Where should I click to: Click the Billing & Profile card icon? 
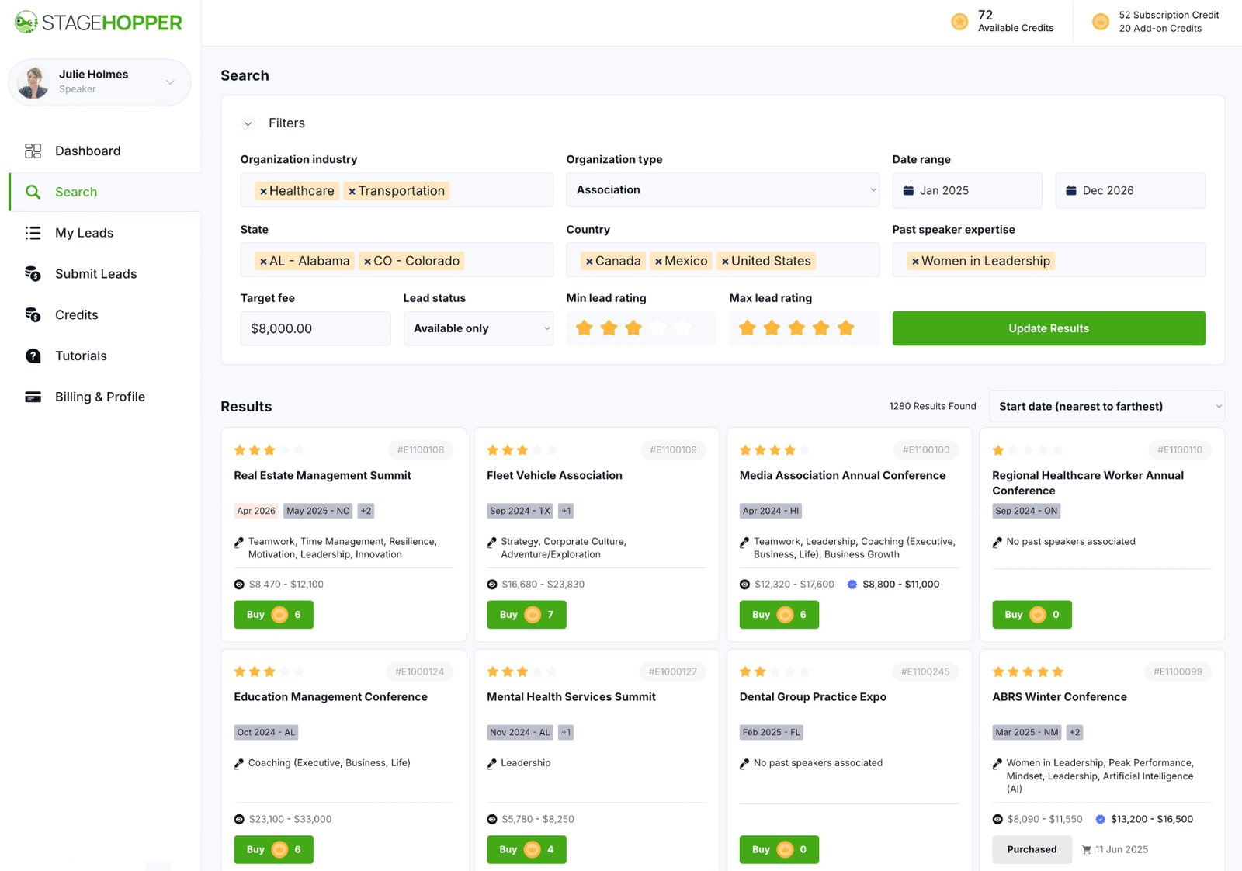click(33, 397)
